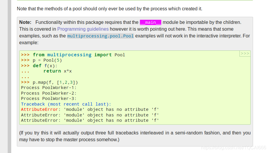
Task: Click the blog.csdn.net watermark URL
Action: tap(234, 148)
